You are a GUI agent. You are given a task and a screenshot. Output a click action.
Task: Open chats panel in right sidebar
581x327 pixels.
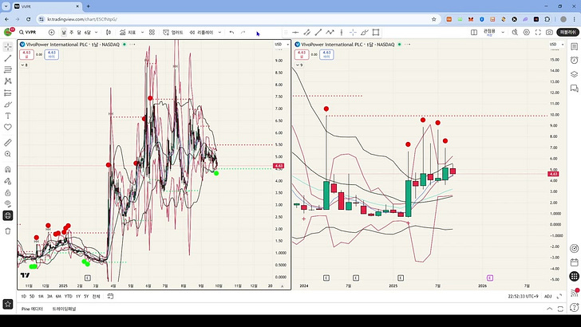pyautogui.click(x=575, y=89)
